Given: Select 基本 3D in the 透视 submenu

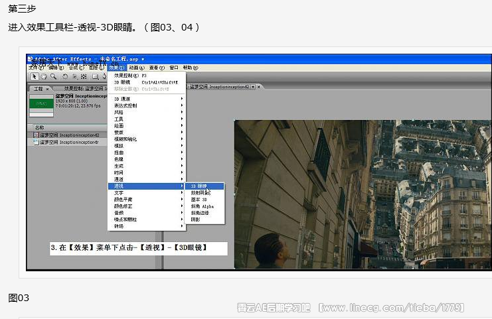Looking at the screenshot, I should [205, 200].
